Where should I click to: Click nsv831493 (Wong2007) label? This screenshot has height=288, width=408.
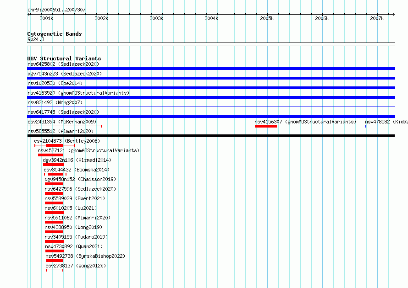click(x=55, y=102)
